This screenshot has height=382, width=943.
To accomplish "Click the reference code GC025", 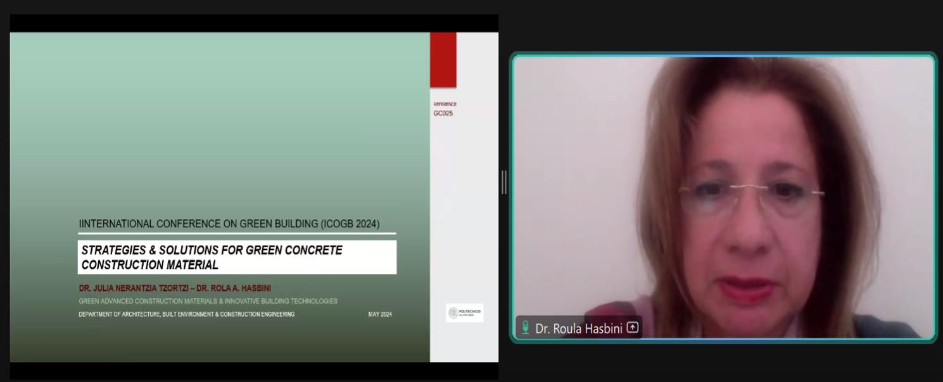I will pos(443,114).
